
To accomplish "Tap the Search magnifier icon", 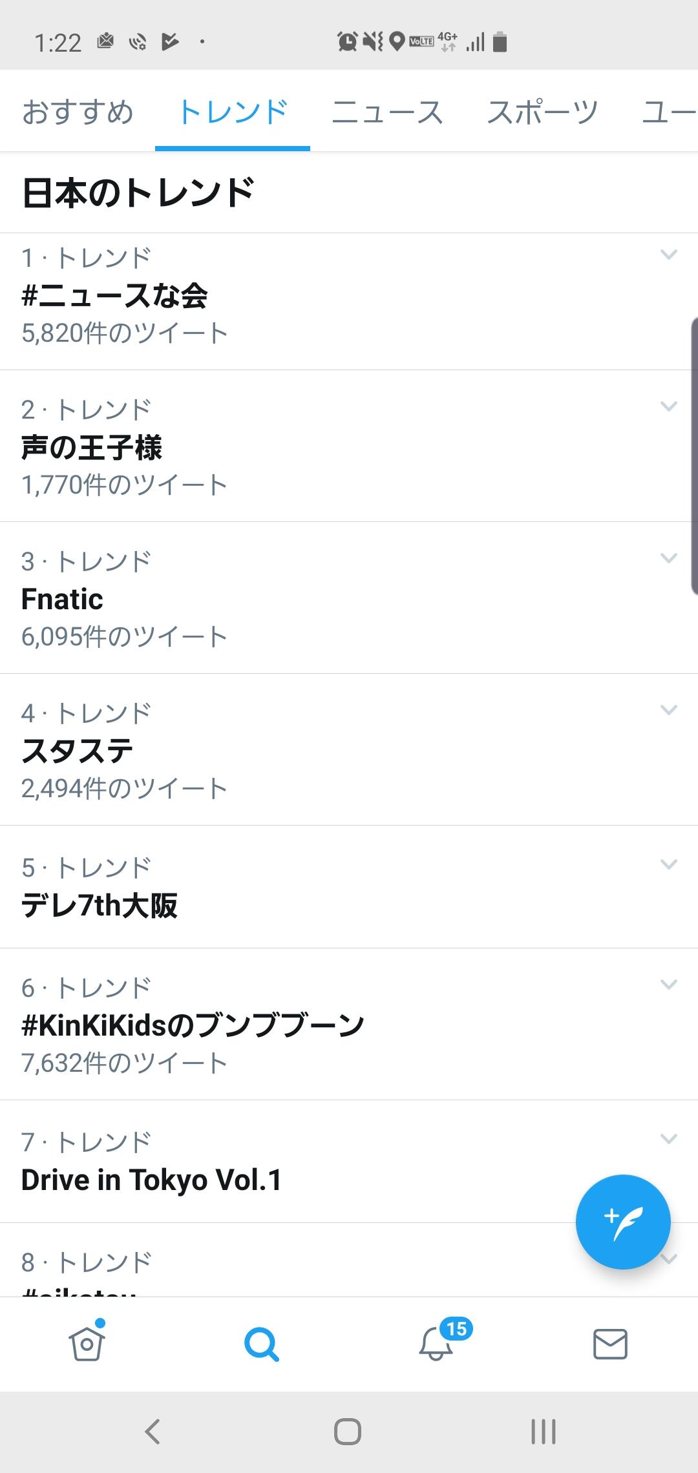I will (x=261, y=1344).
